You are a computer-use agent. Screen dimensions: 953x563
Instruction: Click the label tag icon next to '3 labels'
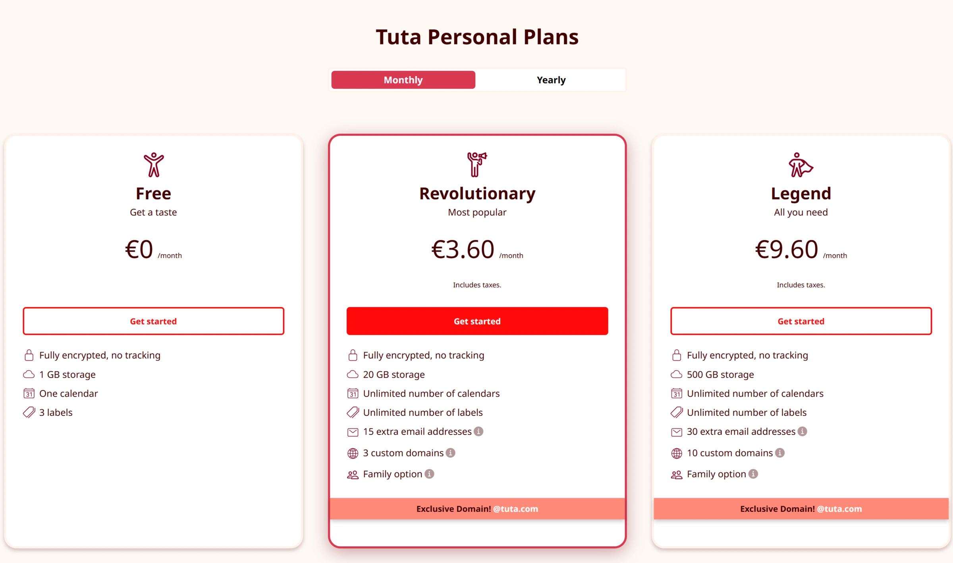click(29, 412)
